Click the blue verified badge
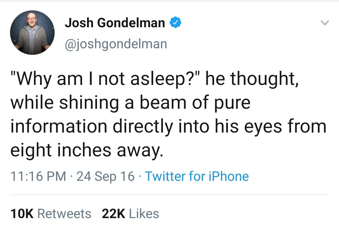This screenshot has width=339, height=229. click(175, 22)
